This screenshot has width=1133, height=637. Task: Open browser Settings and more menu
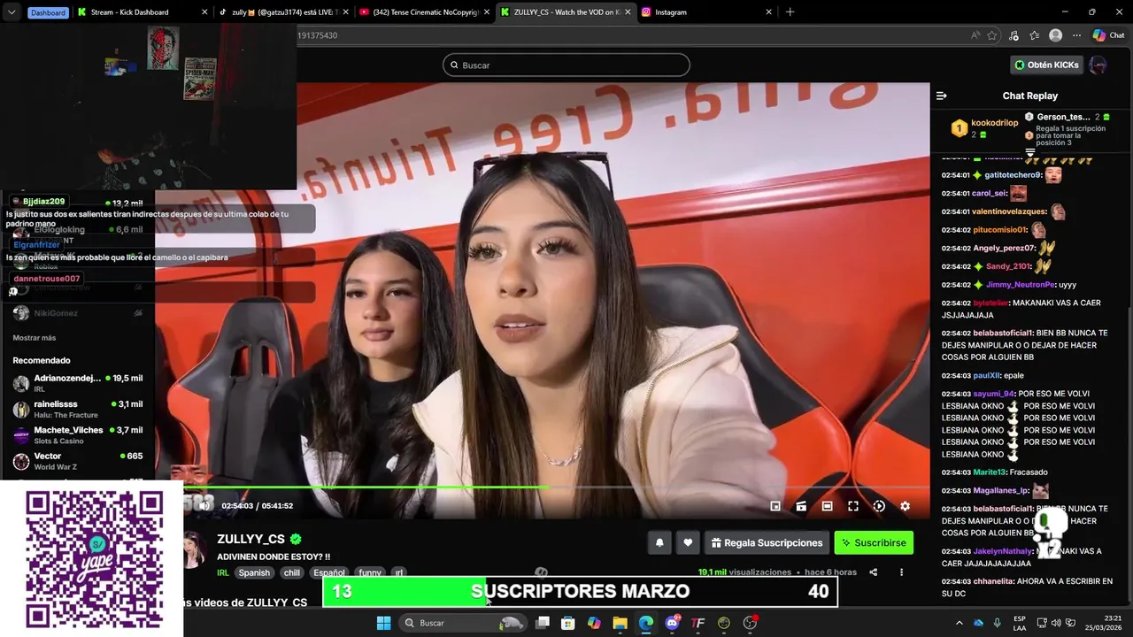pos(1076,35)
